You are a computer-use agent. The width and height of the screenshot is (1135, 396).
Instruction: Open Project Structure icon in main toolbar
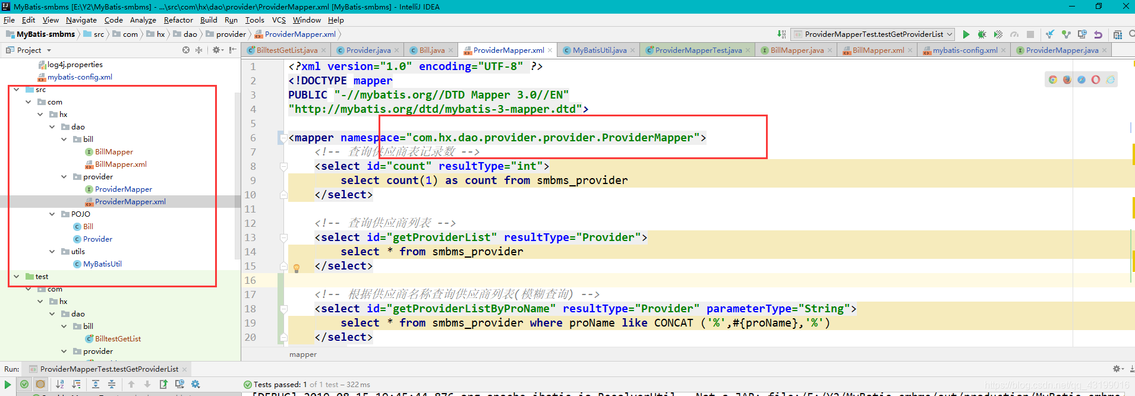click(1118, 34)
